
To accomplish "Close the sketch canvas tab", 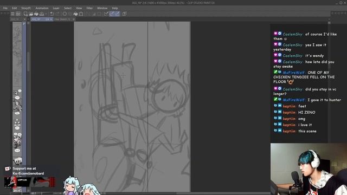I will pyautogui.click(x=74, y=19).
